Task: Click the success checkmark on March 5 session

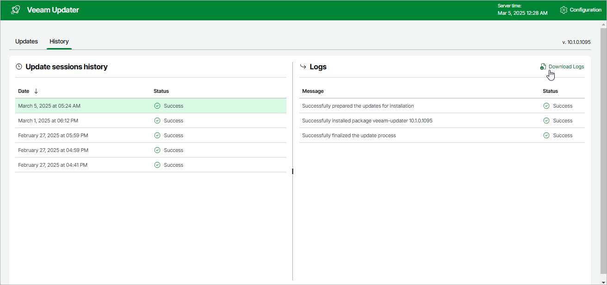Action: point(157,106)
